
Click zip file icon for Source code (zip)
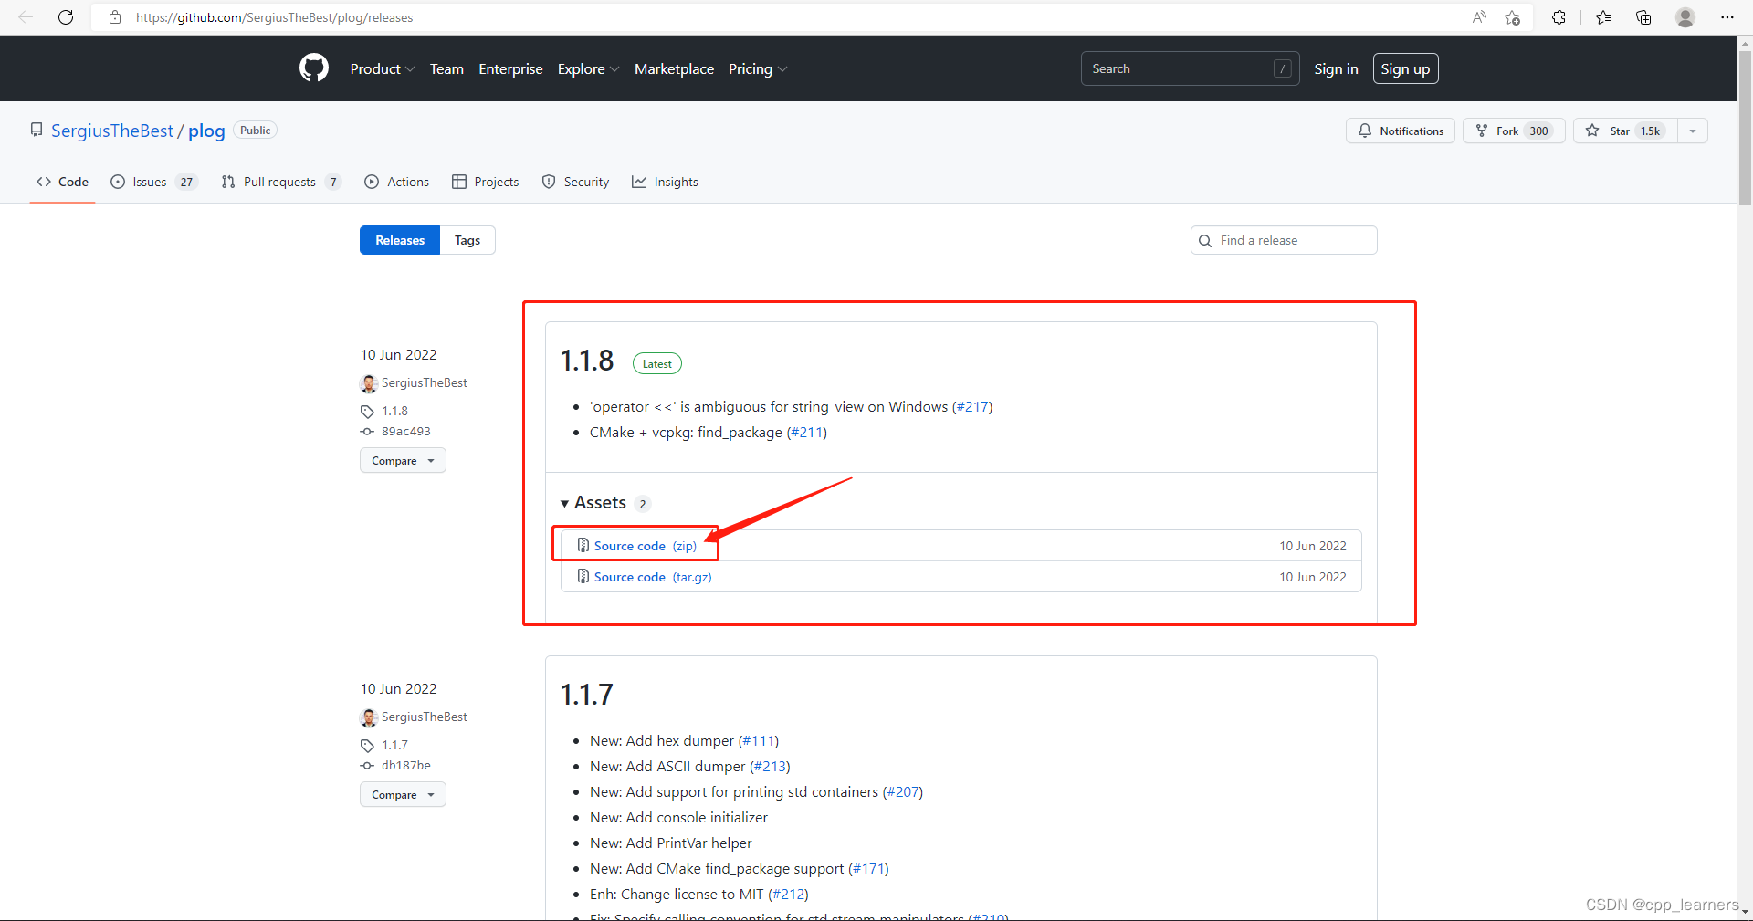583,545
